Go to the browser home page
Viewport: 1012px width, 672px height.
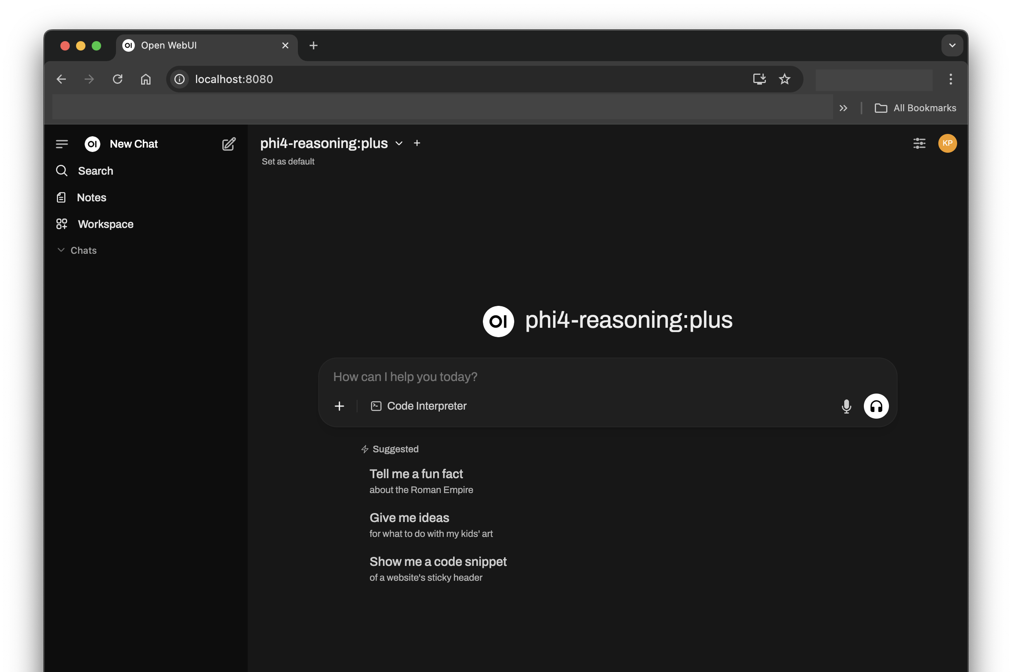tap(146, 79)
